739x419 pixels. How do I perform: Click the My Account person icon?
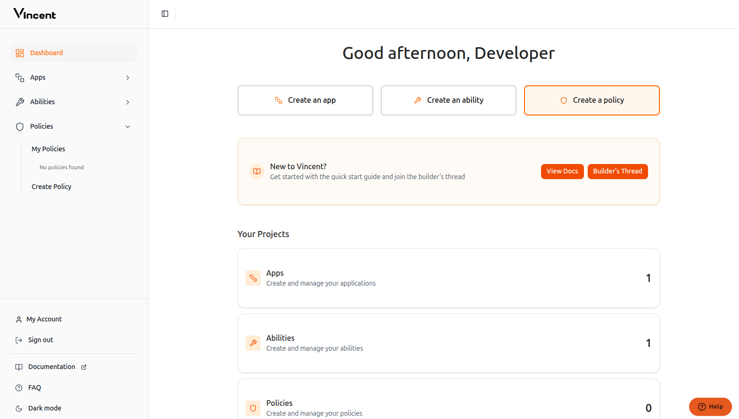[x=19, y=320]
